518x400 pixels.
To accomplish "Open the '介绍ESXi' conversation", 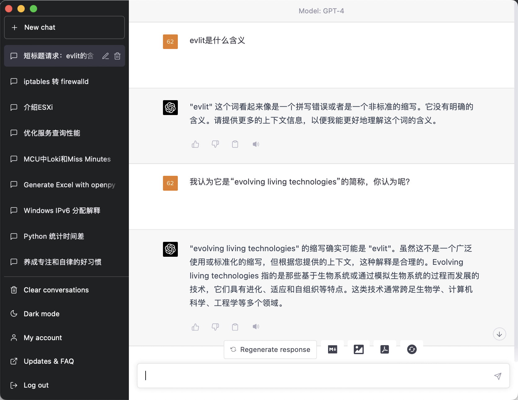I will 38,107.
